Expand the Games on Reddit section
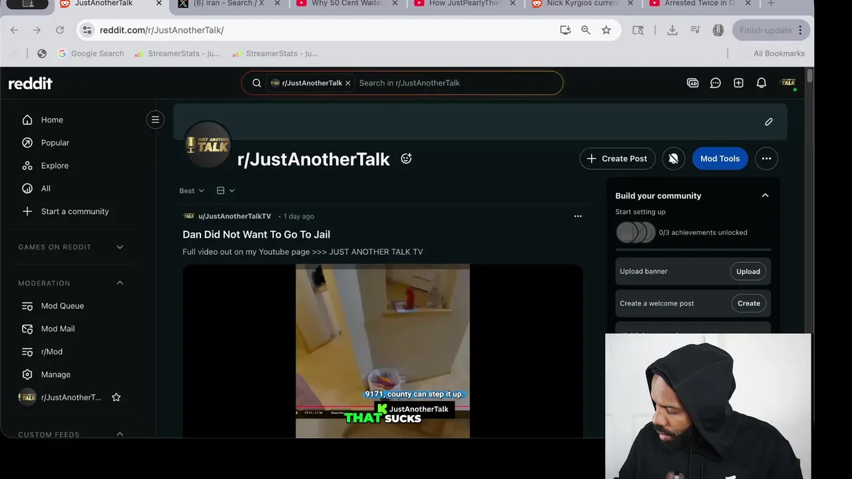 pos(120,247)
